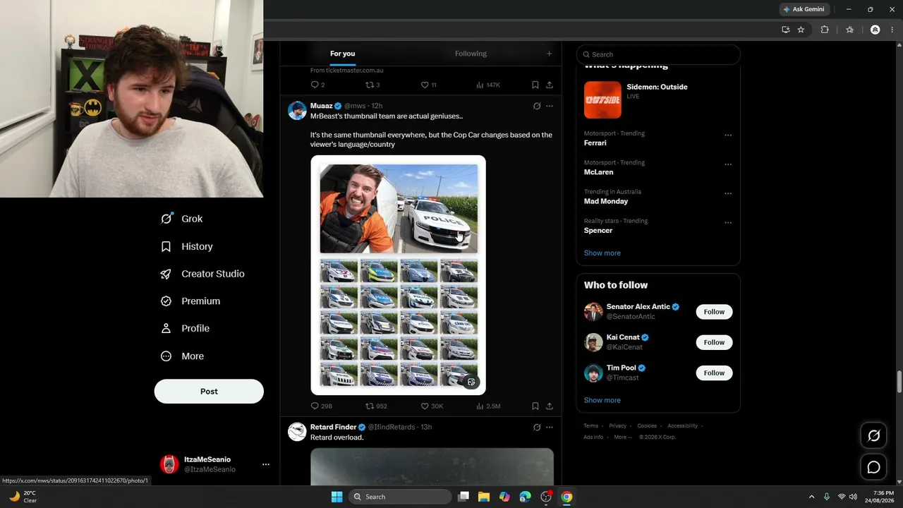Click the reply icon showing 2 replies
Image resolution: width=903 pixels, height=508 pixels.
[x=315, y=85]
